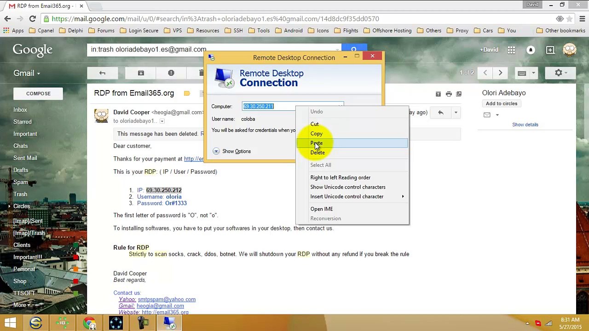Open Google apps grid launcher
589x331 pixels.
pos(511,50)
